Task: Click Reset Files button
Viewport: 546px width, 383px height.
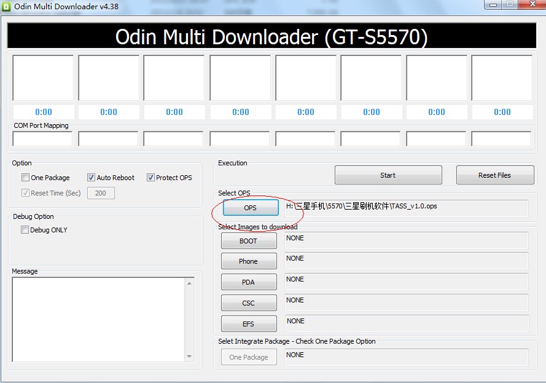Action: 495,175
